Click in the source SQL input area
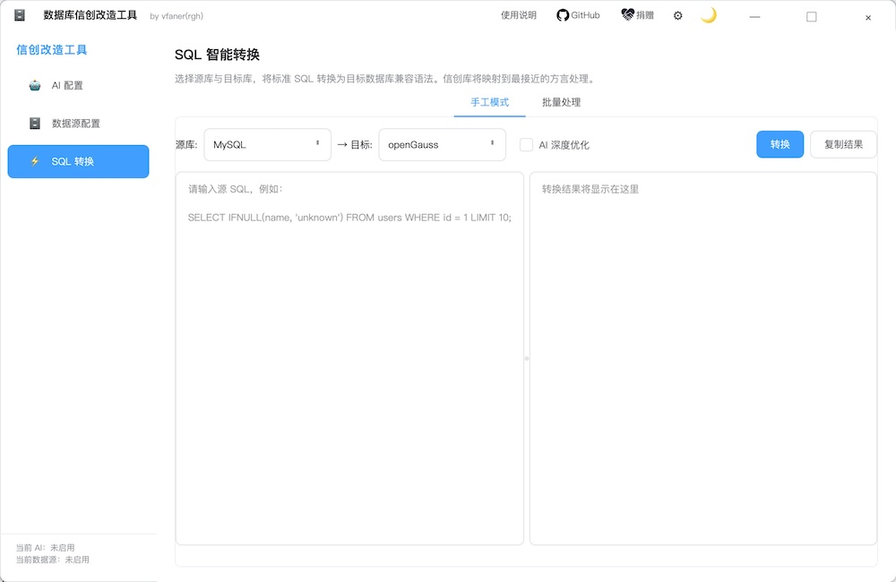Image resolution: width=896 pixels, height=582 pixels. tap(349, 359)
